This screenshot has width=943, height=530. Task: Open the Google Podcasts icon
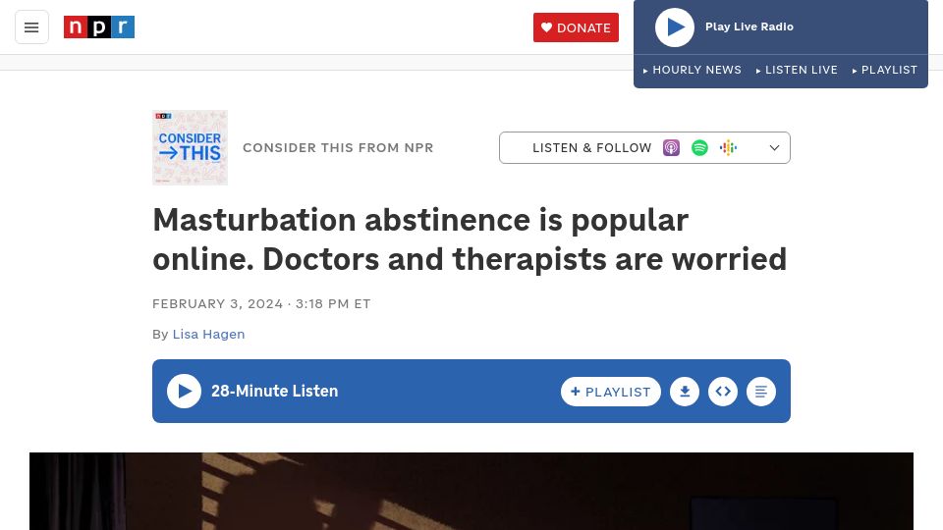coord(728,148)
